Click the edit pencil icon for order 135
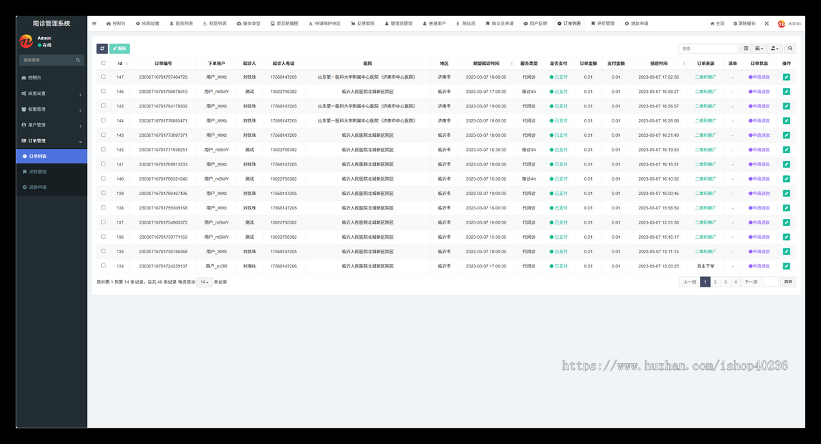 click(786, 252)
